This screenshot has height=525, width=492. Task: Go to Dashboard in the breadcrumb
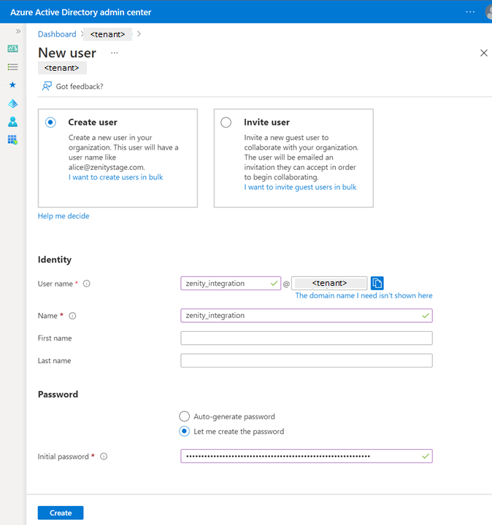click(x=57, y=34)
